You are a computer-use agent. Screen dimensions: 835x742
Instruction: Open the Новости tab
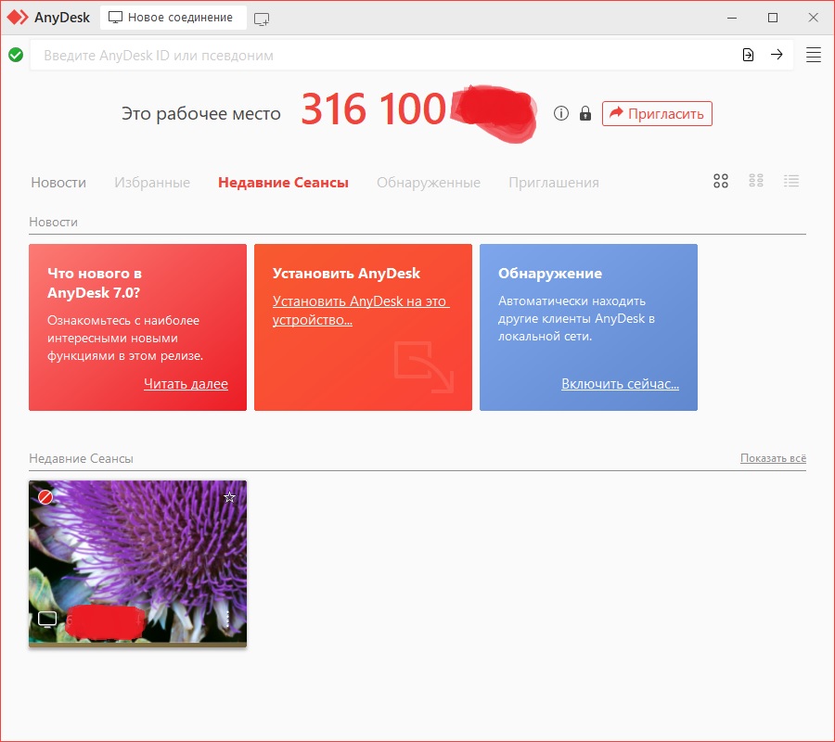point(58,183)
